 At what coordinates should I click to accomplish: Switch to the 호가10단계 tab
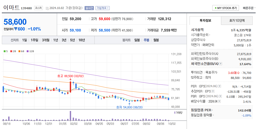tap(237, 20)
